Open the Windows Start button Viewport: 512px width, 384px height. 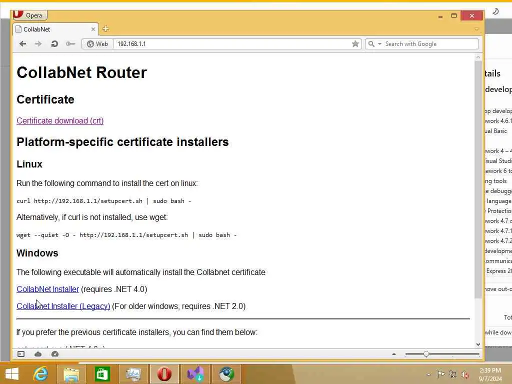(12, 374)
